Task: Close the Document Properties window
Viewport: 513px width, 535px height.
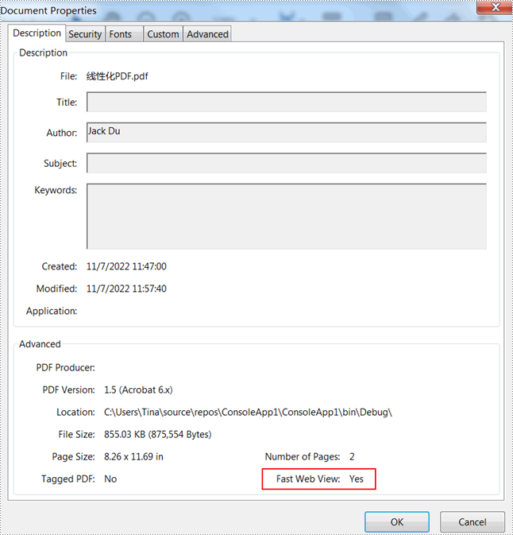Action: pos(495,7)
